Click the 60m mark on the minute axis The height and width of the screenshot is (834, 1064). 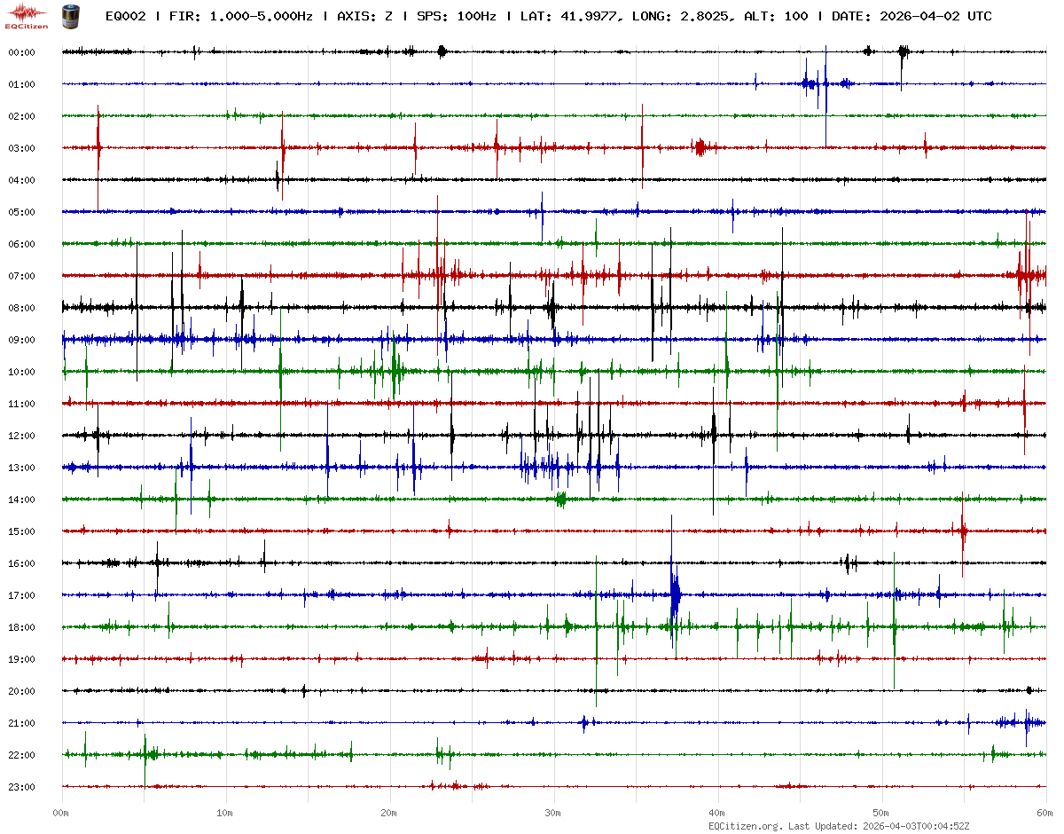(x=1045, y=813)
